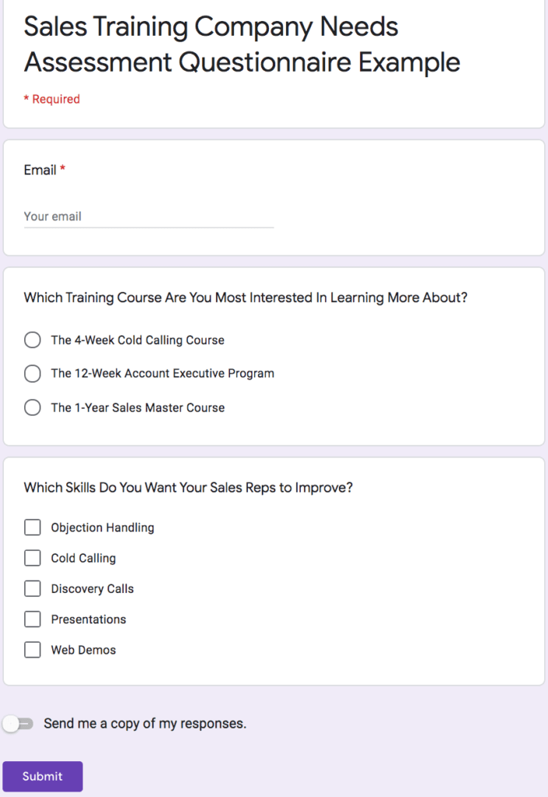Toggle the send me a copy switch

(19, 724)
